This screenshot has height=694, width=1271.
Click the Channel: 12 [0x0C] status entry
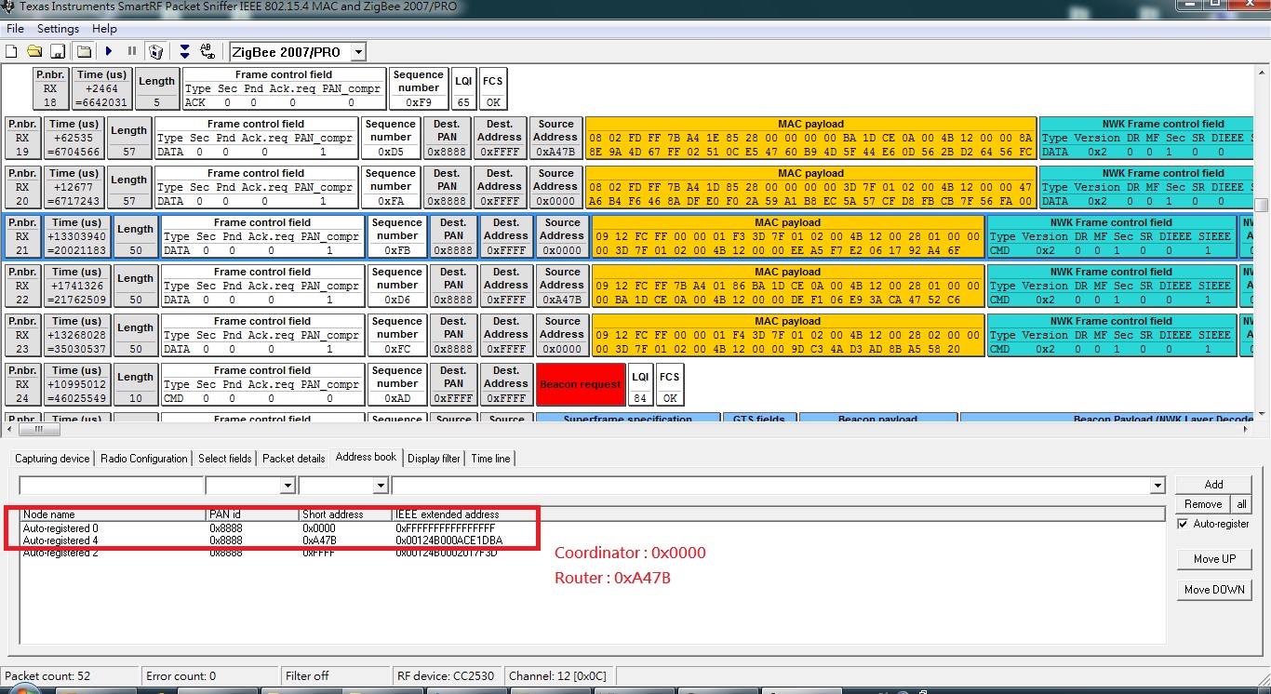(558, 676)
